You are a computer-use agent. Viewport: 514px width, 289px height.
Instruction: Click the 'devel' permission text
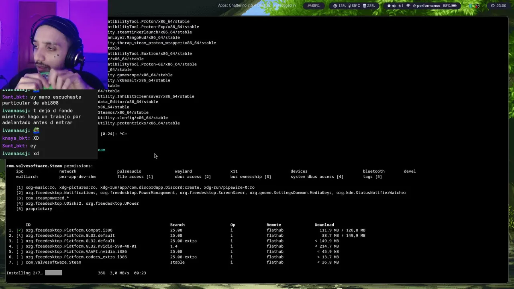tap(410, 171)
